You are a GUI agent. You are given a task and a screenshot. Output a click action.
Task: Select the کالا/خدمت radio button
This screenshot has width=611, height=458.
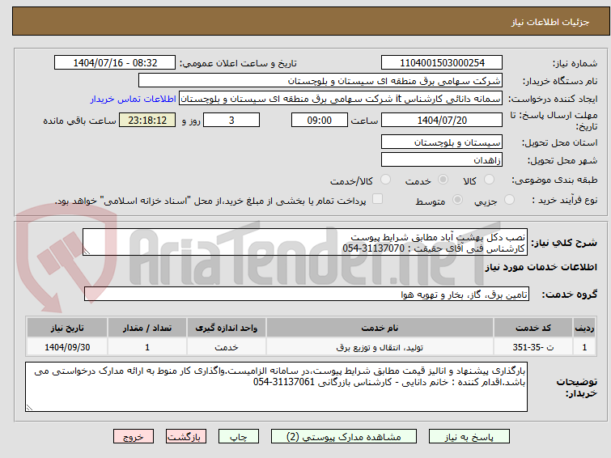coord(385,180)
